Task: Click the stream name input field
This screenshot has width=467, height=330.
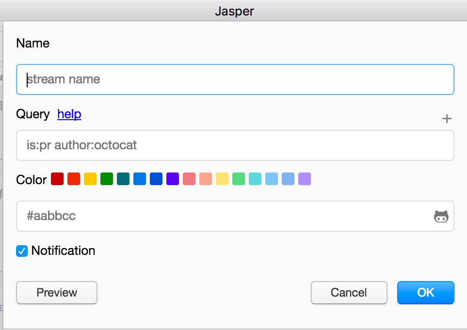Action: coord(235,79)
